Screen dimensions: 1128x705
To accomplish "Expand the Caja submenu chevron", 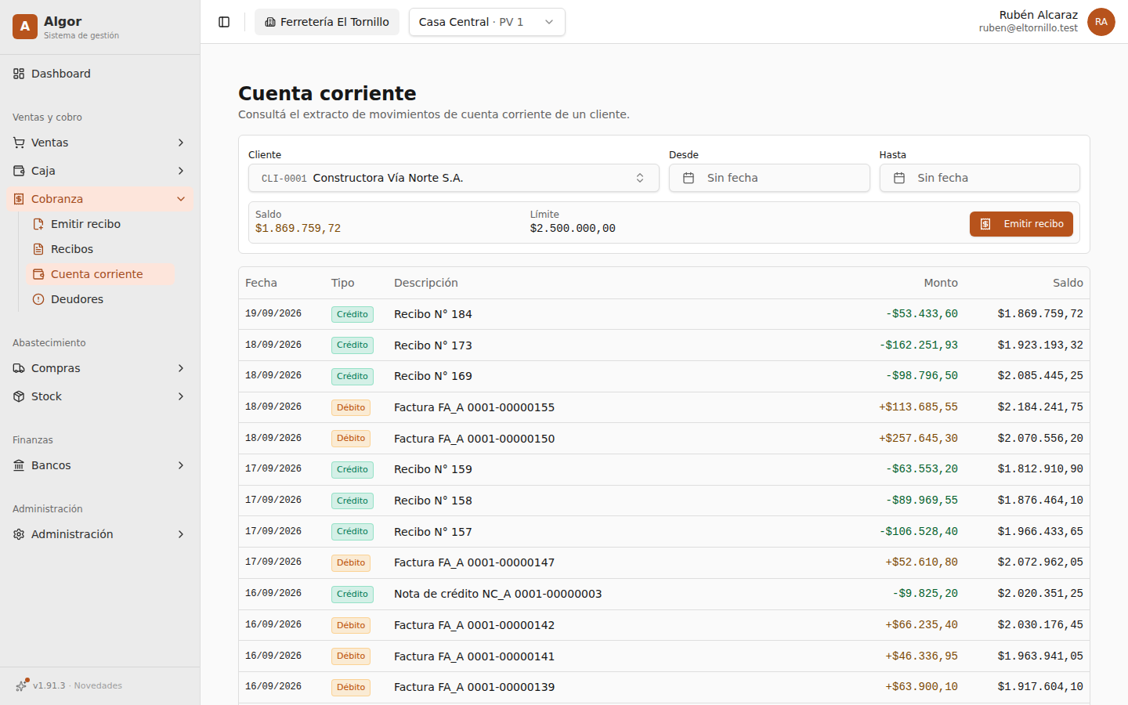I will [181, 171].
